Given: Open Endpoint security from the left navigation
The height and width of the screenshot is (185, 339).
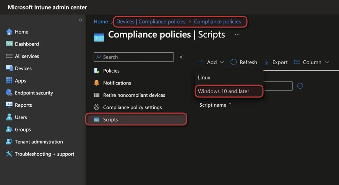Looking at the screenshot, I should [34, 93].
